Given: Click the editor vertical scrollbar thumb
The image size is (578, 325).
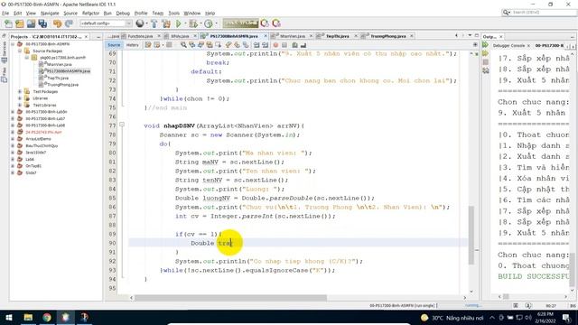Looking at the screenshot, I should click(x=471, y=235).
